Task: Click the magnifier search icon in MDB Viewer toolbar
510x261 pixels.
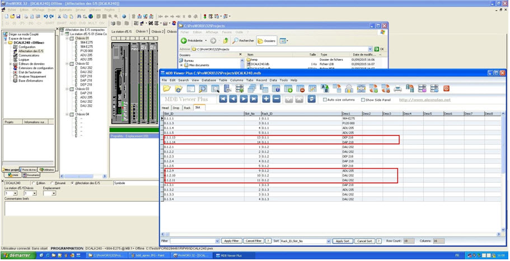Action: click(203, 88)
